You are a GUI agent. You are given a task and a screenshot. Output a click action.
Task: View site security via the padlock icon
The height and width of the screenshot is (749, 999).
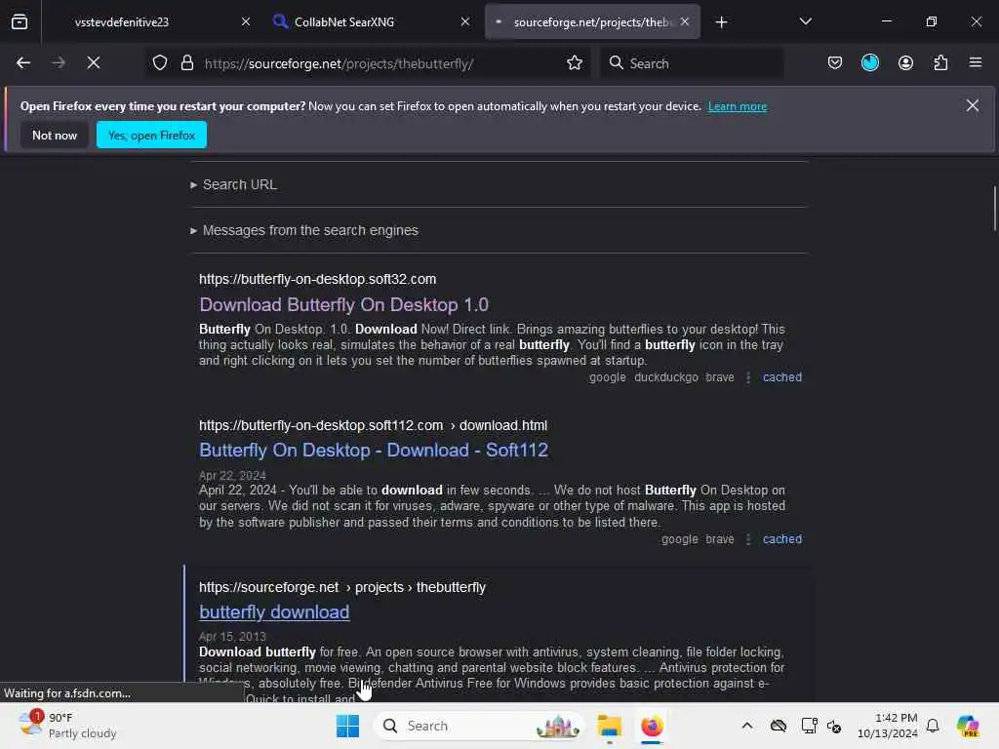point(186,63)
